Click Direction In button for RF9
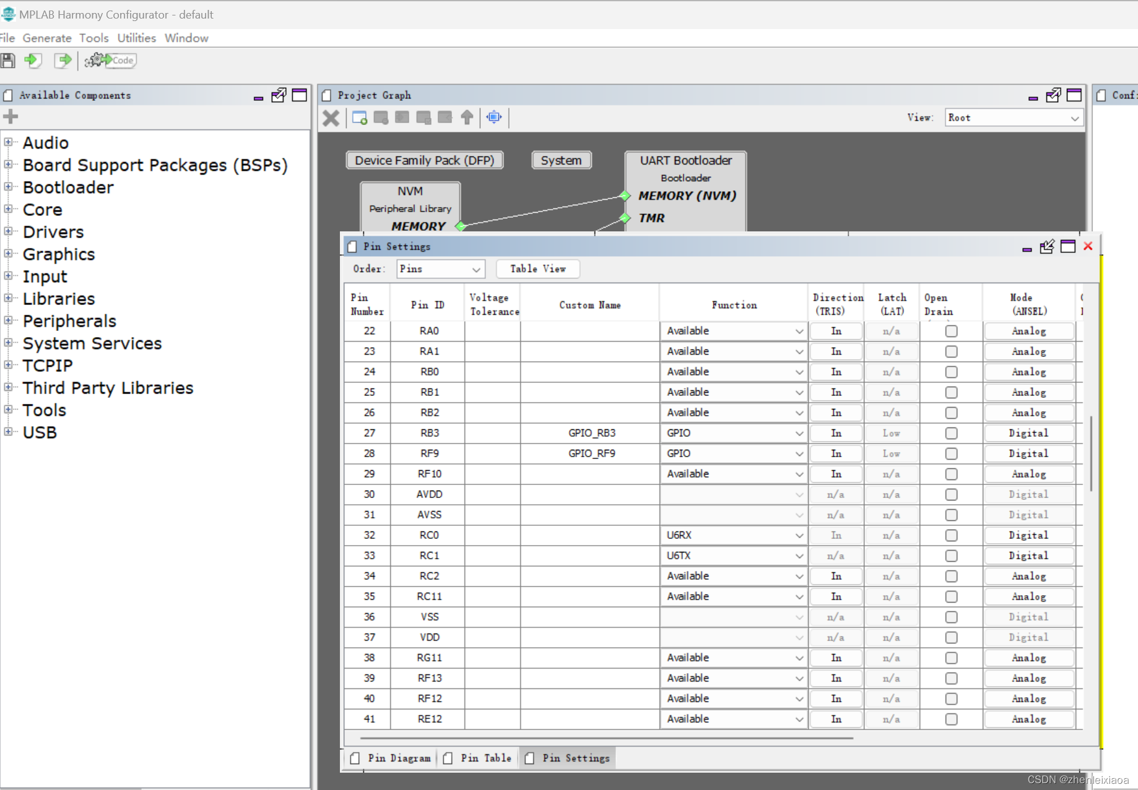This screenshot has width=1138, height=790. pyautogui.click(x=836, y=453)
